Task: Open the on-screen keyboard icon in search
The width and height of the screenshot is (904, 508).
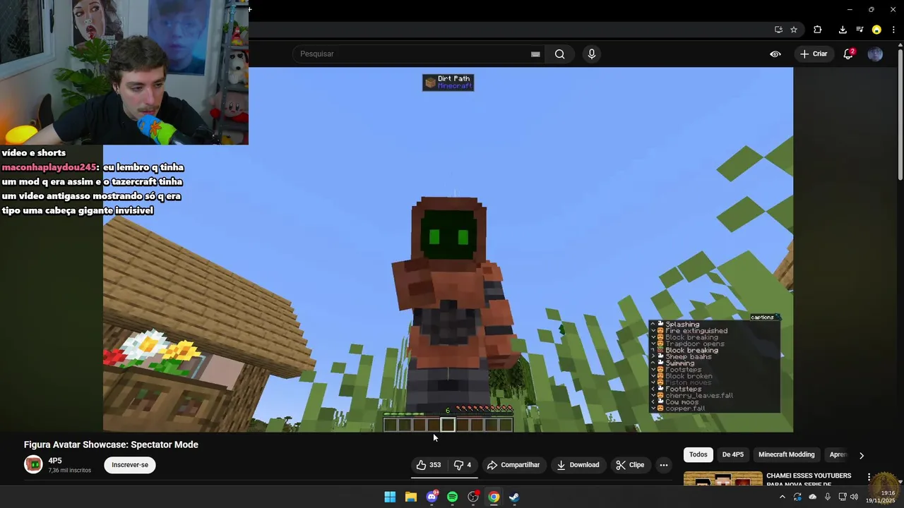Action: 535,54
